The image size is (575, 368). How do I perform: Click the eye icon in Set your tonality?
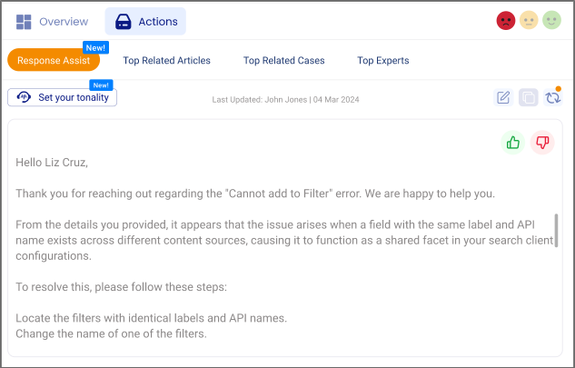[24, 97]
